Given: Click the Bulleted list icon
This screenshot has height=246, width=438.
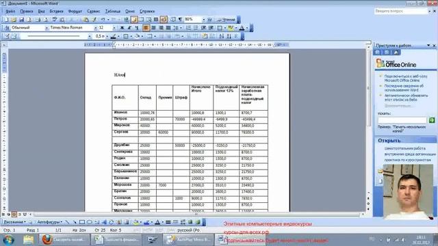Looking at the screenshot, I should [196, 28].
